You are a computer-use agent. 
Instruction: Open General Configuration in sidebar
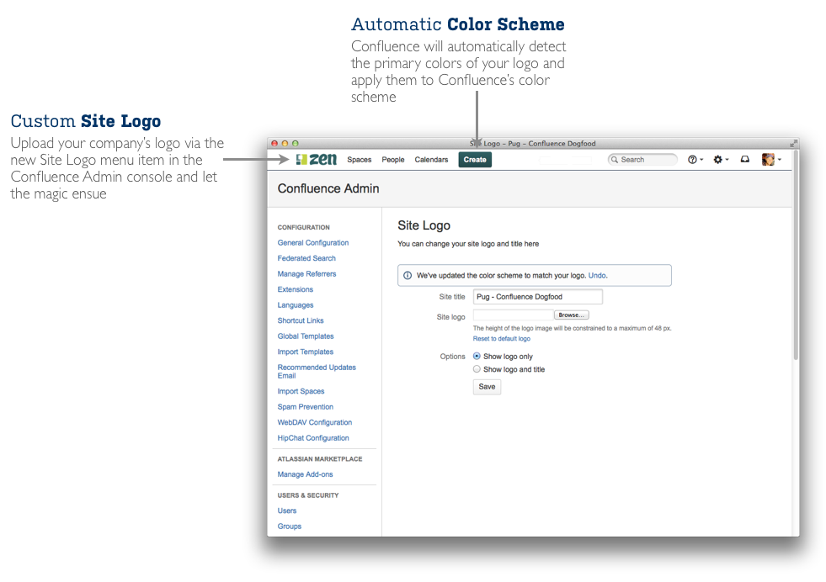pos(313,242)
